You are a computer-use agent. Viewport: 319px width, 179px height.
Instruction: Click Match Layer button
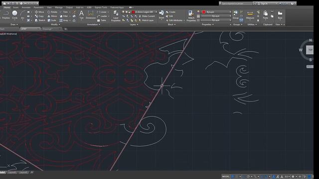pyautogui.click(x=146, y=20)
